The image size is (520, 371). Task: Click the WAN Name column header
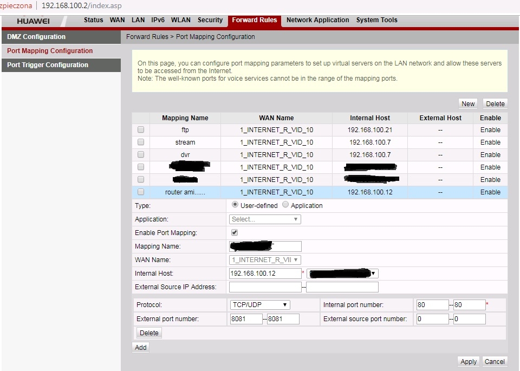point(276,118)
